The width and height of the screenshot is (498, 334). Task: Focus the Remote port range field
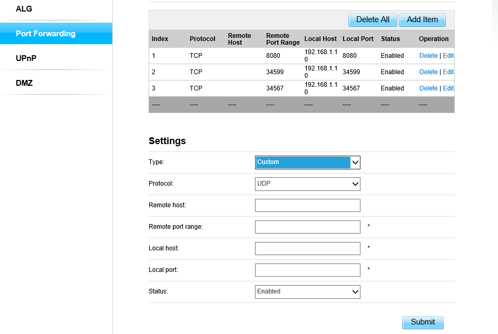[x=307, y=227]
